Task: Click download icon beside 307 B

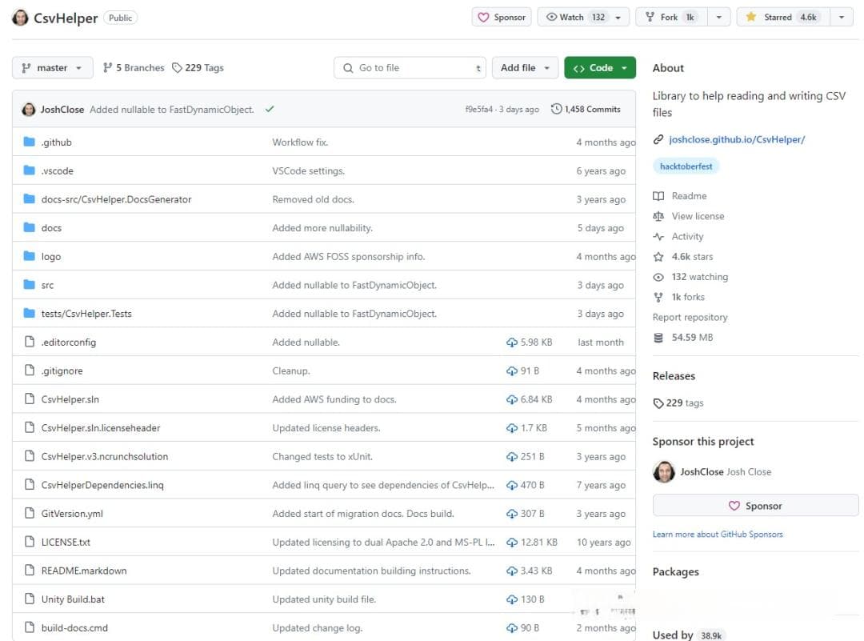Action: pyautogui.click(x=512, y=514)
